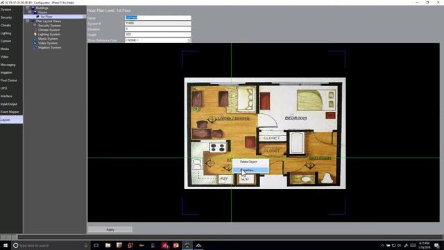Select Lighting System layout view
Viewport: 444px width, 250px height.
click(x=49, y=34)
